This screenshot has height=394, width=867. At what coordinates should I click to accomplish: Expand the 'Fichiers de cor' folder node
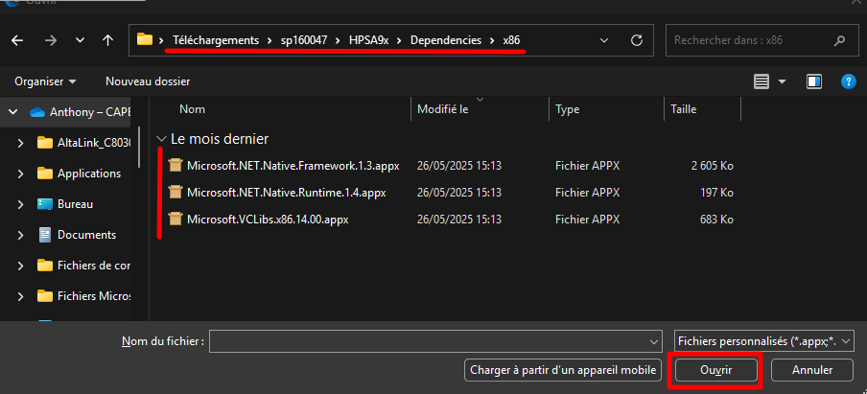click(20, 266)
